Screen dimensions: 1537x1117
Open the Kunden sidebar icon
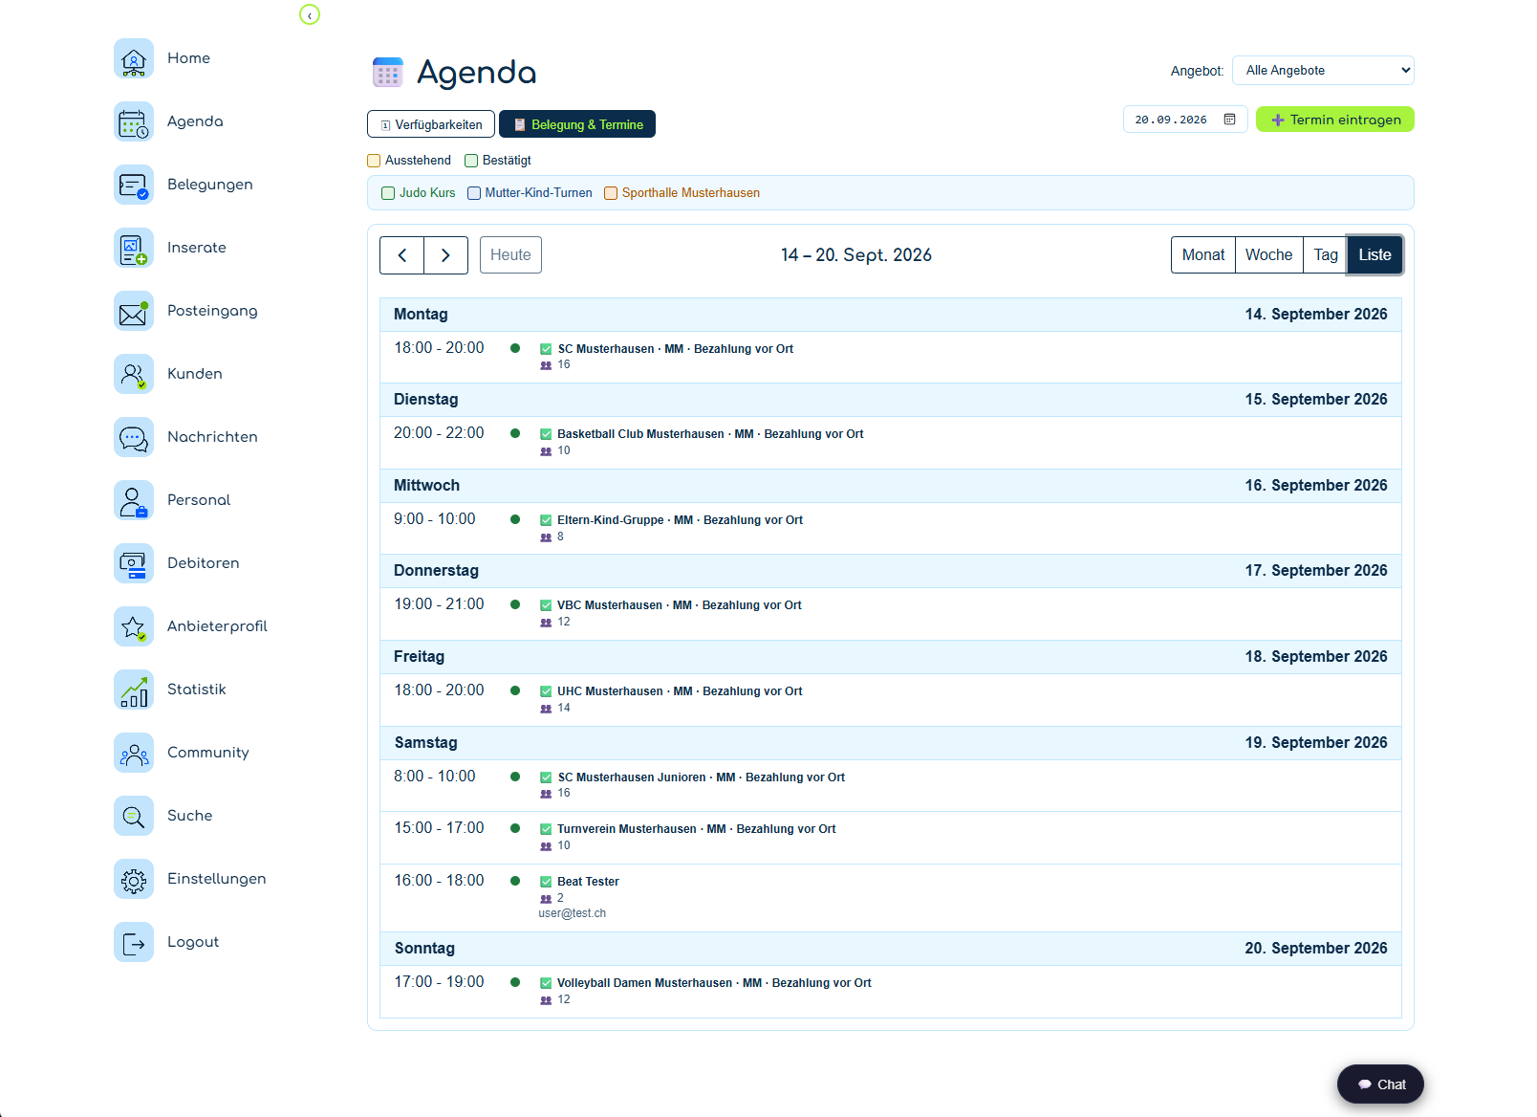pos(134,374)
